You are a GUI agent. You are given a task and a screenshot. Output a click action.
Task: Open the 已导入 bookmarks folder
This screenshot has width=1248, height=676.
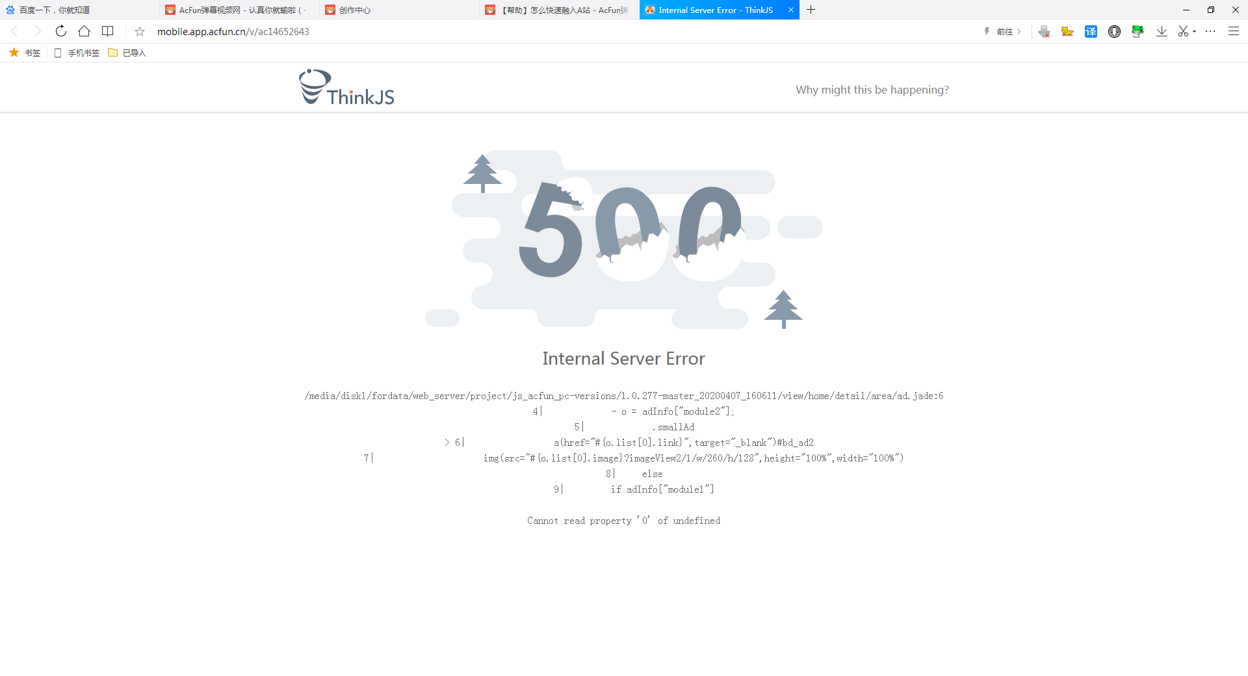[x=127, y=53]
